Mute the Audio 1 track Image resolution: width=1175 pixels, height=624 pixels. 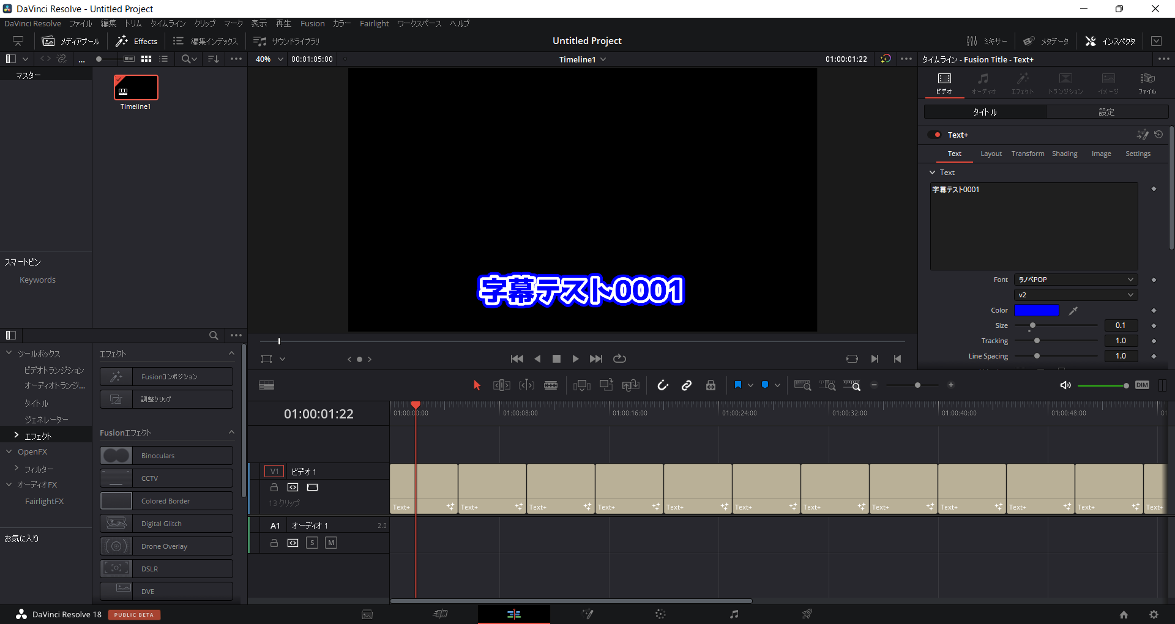pyautogui.click(x=331, y=543)
